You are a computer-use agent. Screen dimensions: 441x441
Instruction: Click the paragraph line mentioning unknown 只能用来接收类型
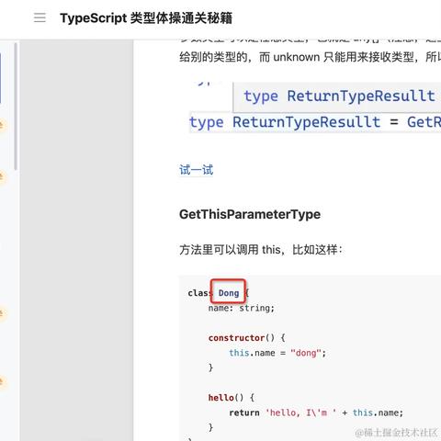point(310,57)
